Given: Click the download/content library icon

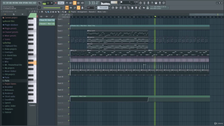Looking at the screenshot, I should 148,8.
